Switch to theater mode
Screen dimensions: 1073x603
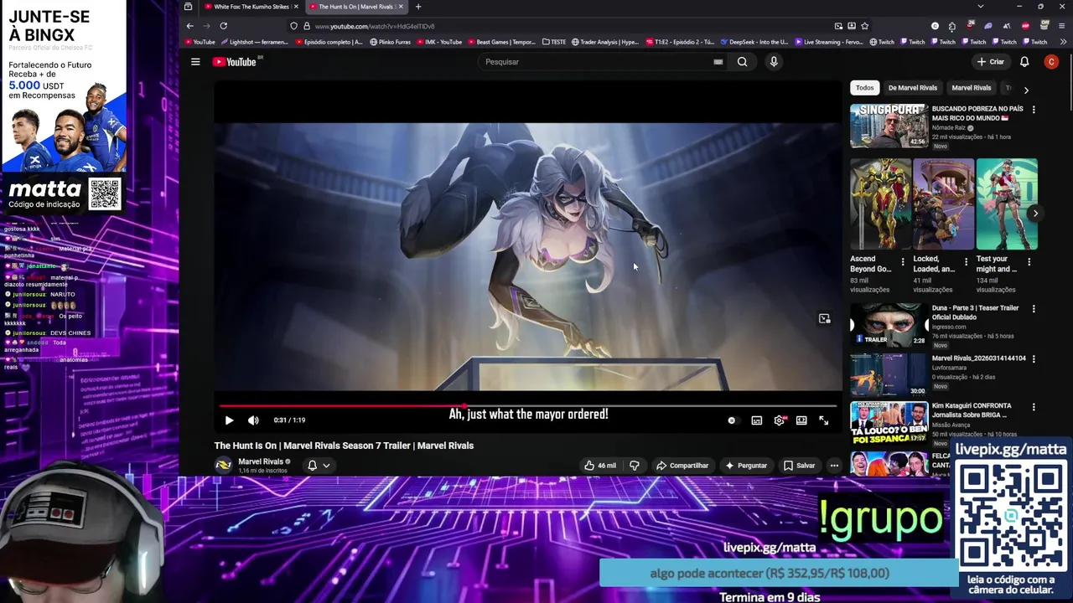tap(801, 420)
